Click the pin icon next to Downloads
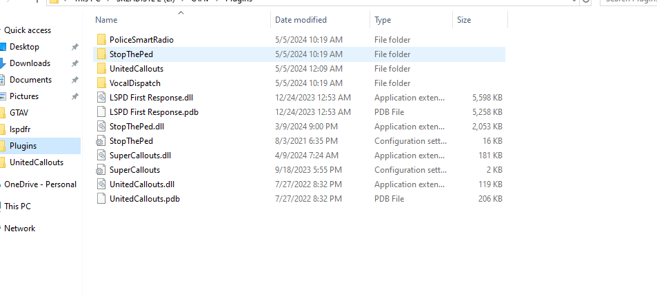 74,63
